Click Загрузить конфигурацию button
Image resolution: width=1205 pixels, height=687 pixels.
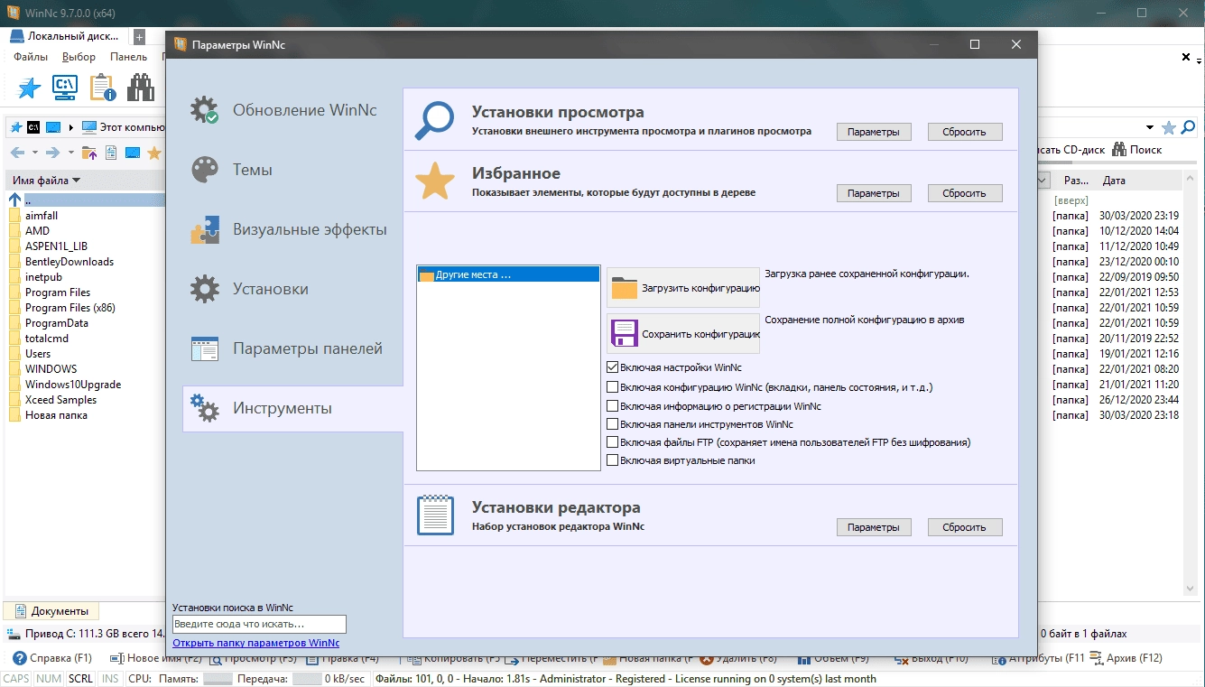[x=683, y=287]
